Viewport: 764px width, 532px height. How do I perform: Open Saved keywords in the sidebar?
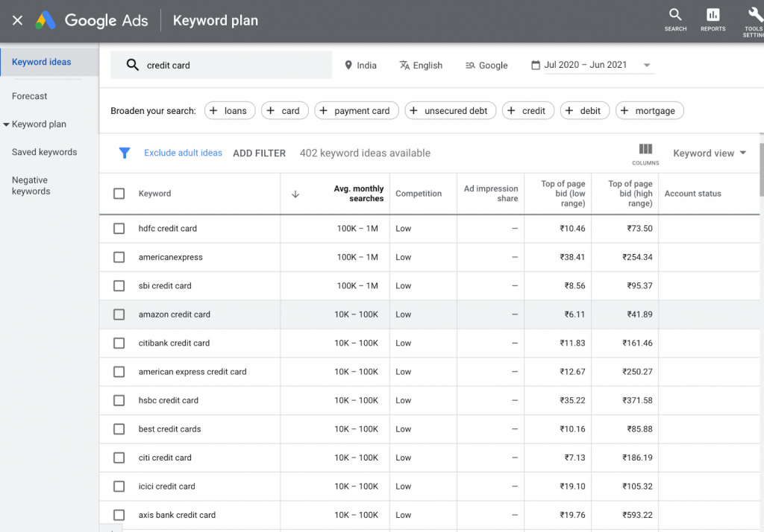coord(44,152)
